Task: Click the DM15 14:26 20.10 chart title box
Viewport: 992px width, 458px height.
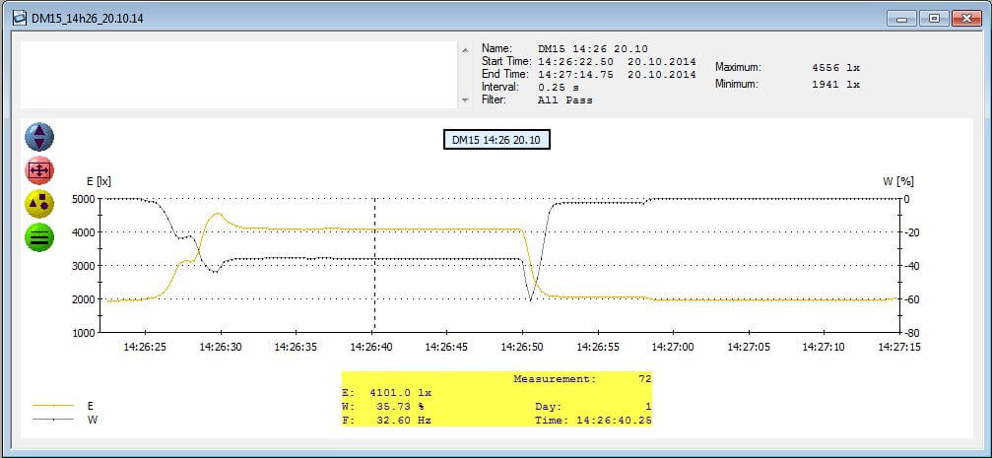Action: 496,140
